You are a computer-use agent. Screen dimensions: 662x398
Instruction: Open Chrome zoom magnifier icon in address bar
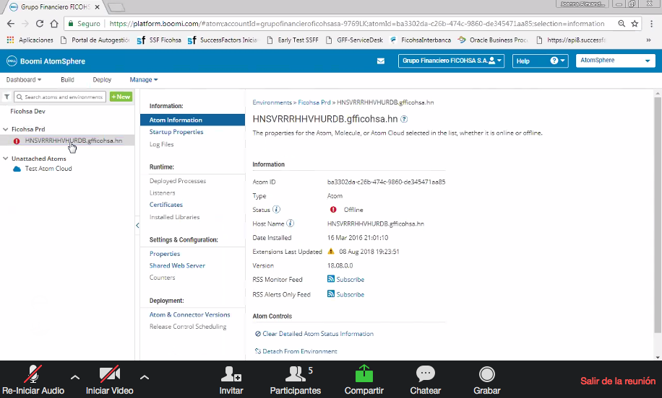click(622, 24)
